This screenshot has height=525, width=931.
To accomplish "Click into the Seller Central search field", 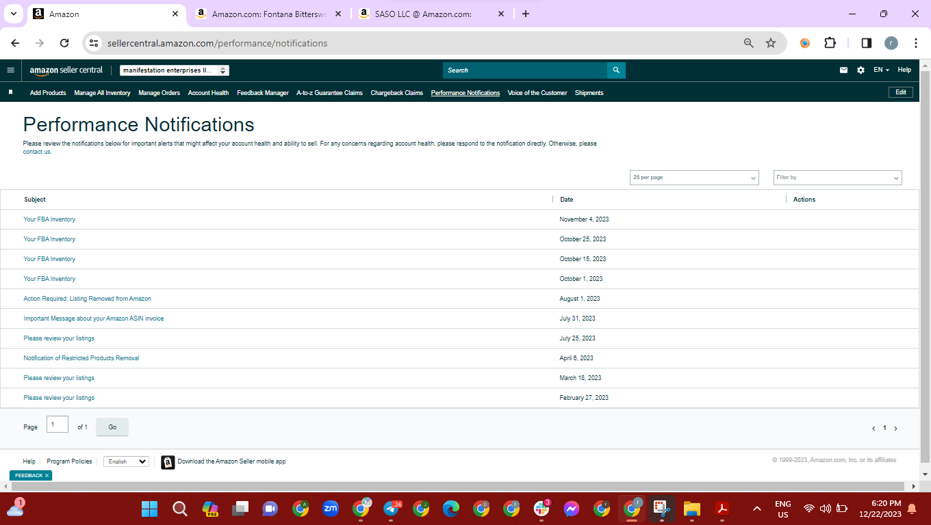I will [x=525, y=70].
